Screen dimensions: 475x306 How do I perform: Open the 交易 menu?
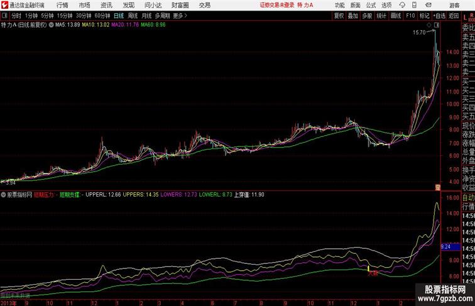tap(204, 5)
